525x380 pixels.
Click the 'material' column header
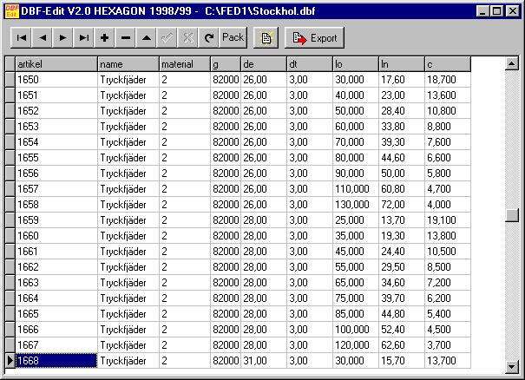[x=183, y=64]
